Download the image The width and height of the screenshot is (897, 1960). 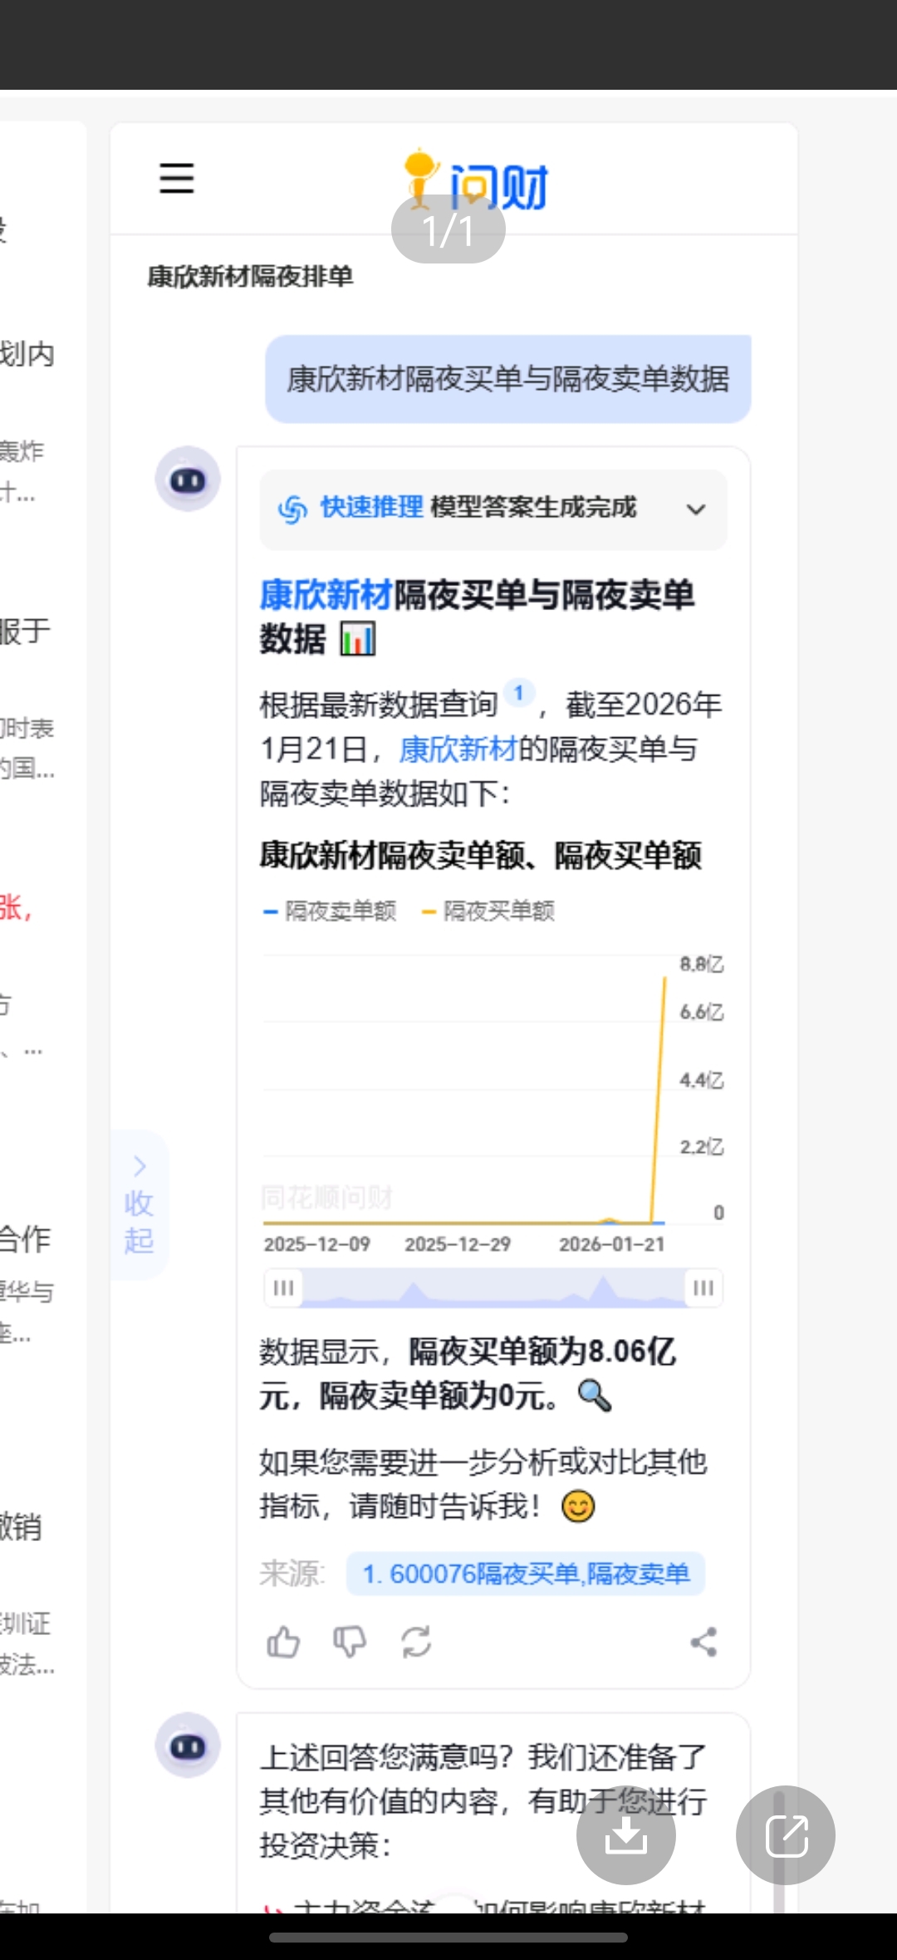(x=626, y=1834)
